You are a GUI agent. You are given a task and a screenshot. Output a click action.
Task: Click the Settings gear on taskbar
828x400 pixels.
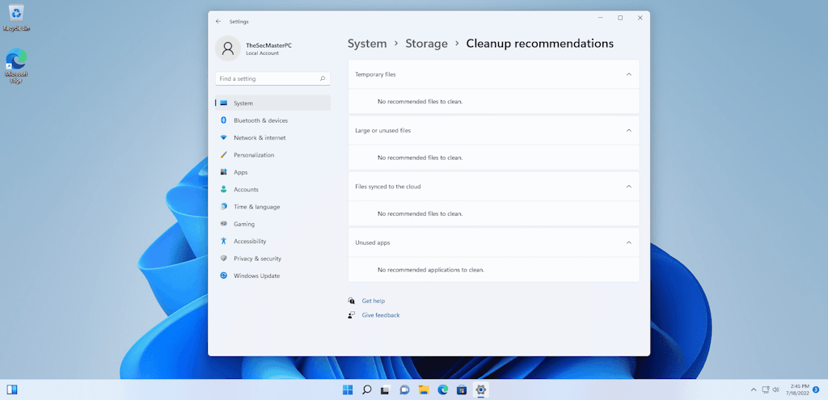coord(480,390)
